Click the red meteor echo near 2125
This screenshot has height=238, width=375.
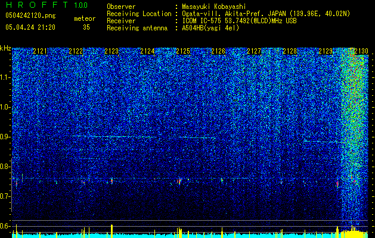179,181
